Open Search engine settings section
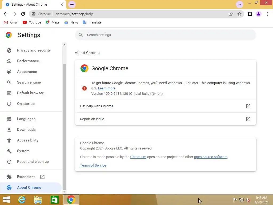The image size is (273, 205). coord(31,82)
